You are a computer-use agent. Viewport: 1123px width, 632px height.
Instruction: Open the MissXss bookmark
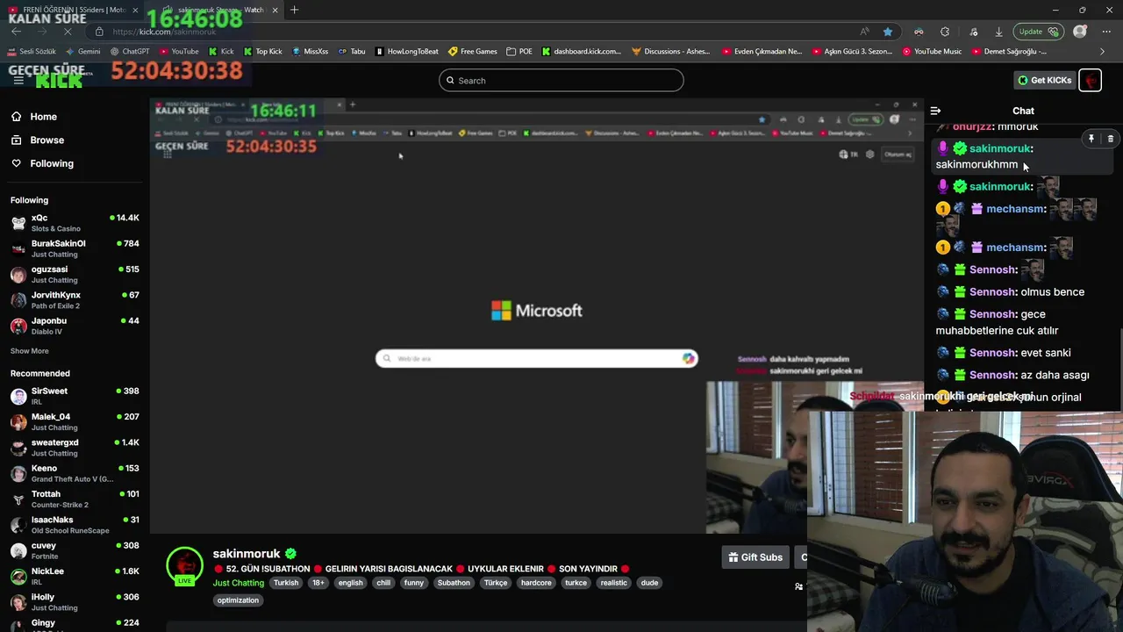click(x=310, y=51)
